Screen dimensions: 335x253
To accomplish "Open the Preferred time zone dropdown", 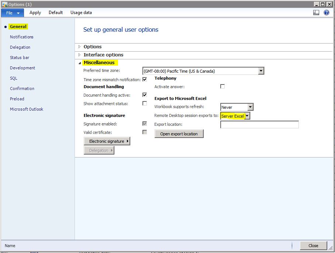I will [261, 71].
